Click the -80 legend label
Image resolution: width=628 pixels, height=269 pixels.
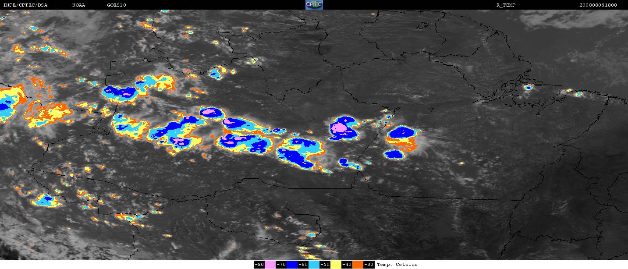[x=259, y=265]
